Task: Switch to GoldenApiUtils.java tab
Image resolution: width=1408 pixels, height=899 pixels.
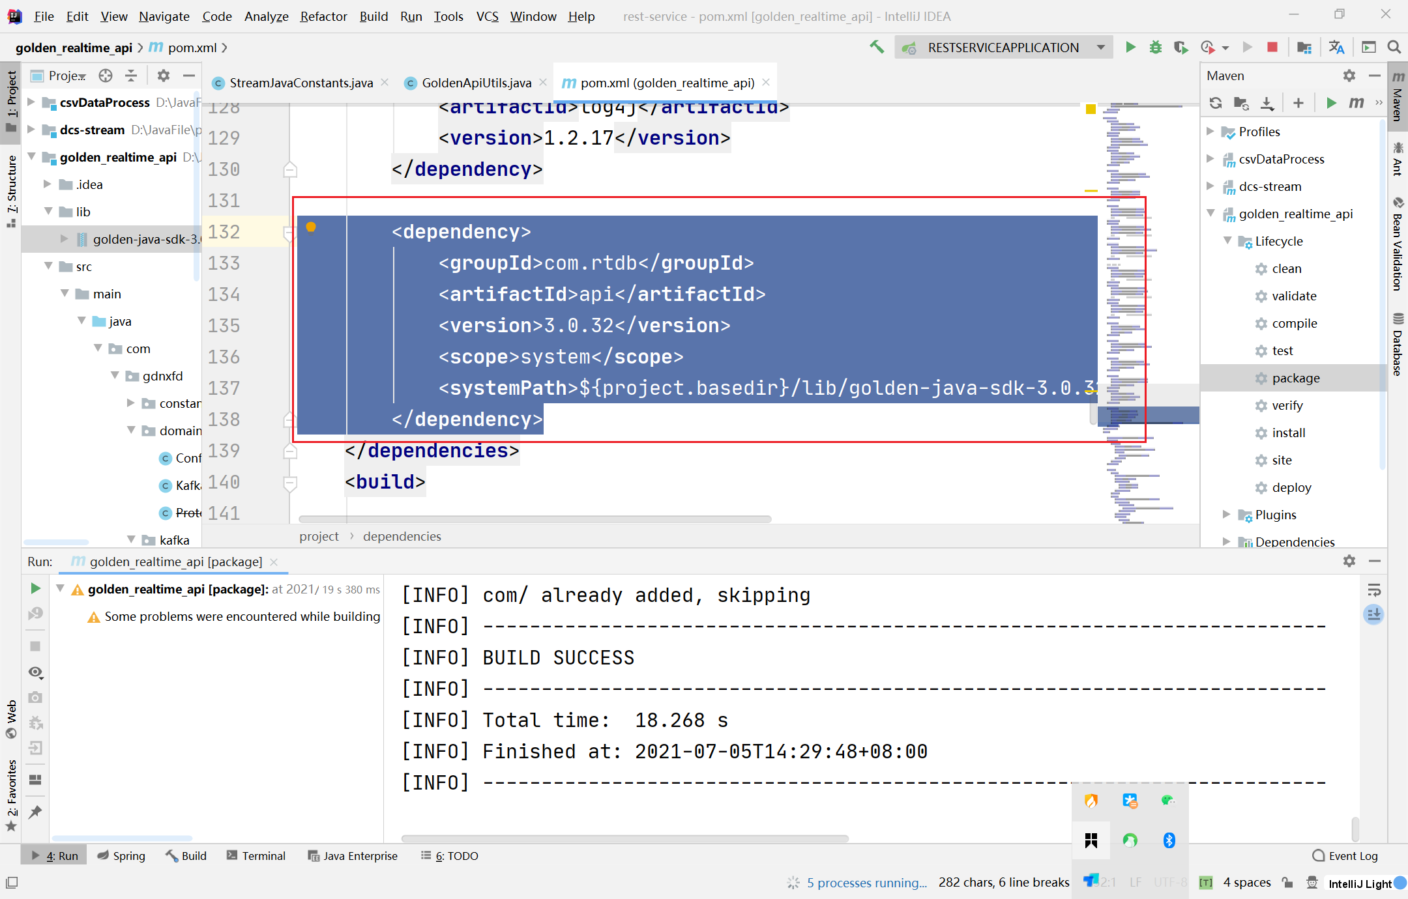Action: point(477,83)
